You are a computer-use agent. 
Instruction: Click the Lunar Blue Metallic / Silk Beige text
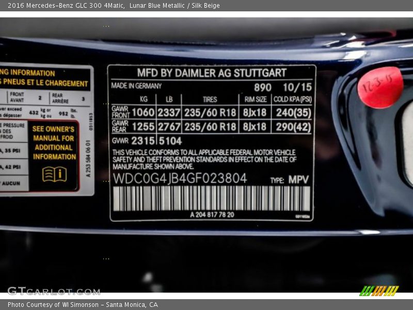174,6
